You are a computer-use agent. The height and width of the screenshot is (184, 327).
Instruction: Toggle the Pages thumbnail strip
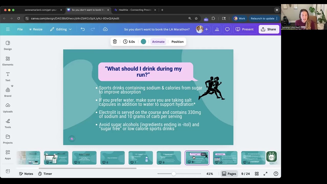click(229, 174)
